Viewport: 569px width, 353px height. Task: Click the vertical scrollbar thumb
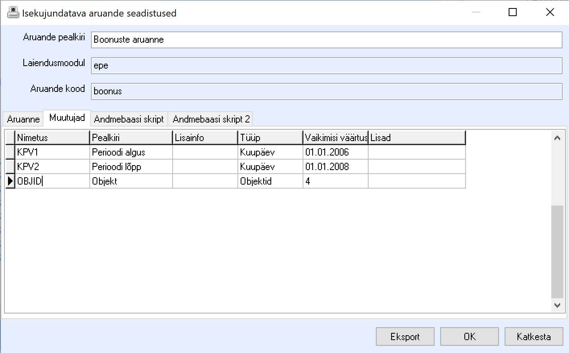[557, 251]
